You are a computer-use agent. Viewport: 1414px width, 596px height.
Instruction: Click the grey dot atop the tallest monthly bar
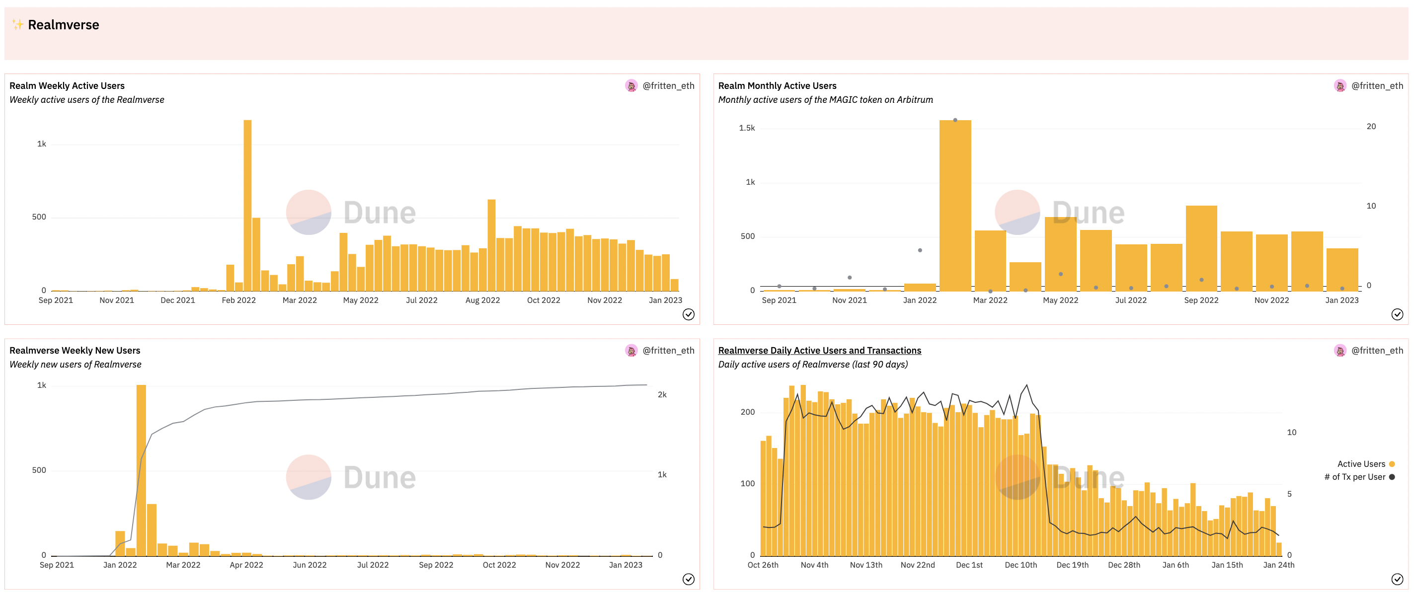[955, 120]
